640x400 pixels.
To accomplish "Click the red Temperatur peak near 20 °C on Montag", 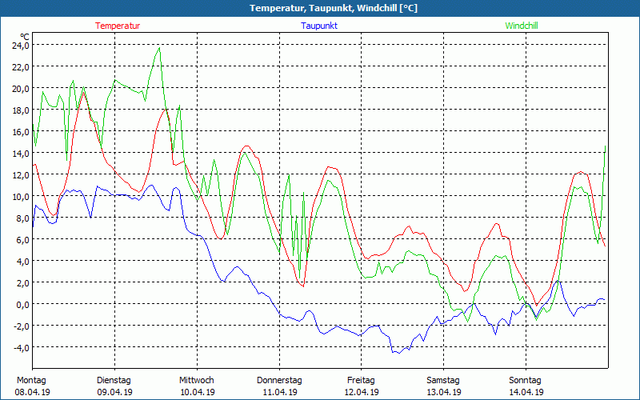I will coord(83,93).
